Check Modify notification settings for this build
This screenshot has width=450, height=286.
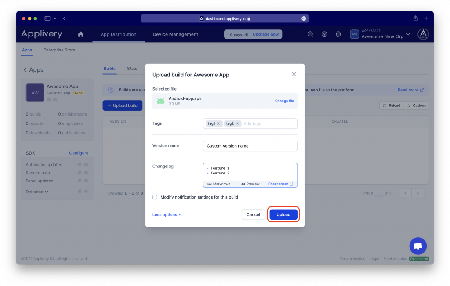coord(155,197)
